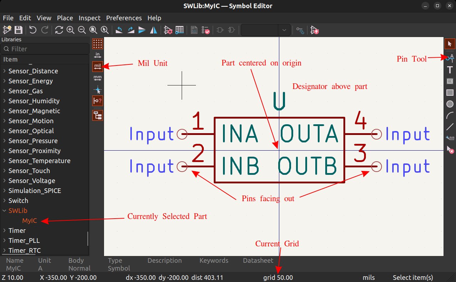Mirror the item horizontally
Viewport: 456px width, 282px height.
pyautogui.click(x=154, y=30)
